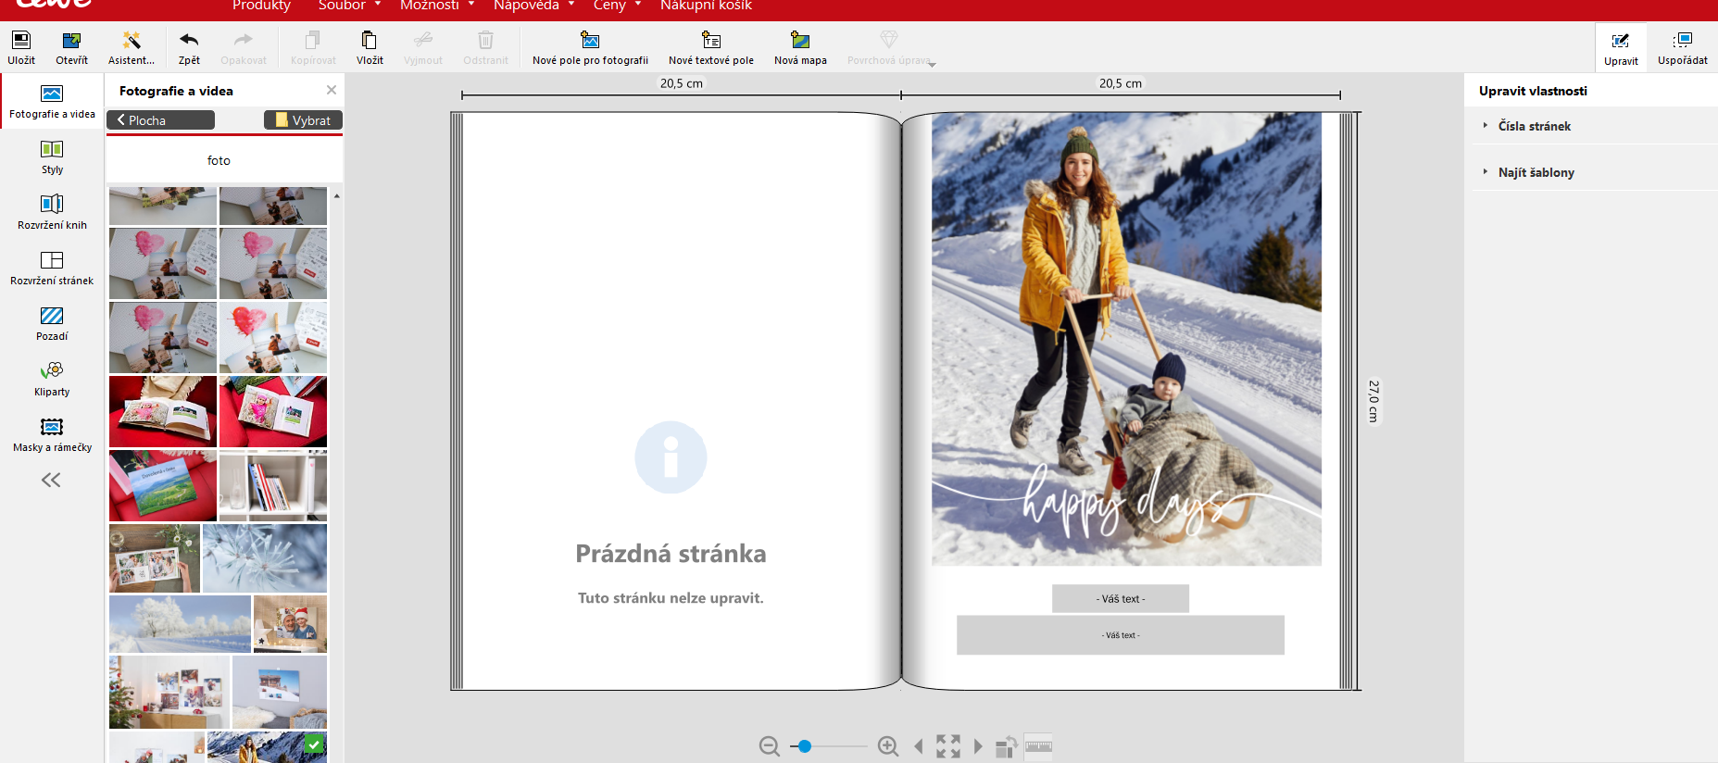Click the upper Váš text field
This screenshot has width=1718, height=763.
[1121, 599]
